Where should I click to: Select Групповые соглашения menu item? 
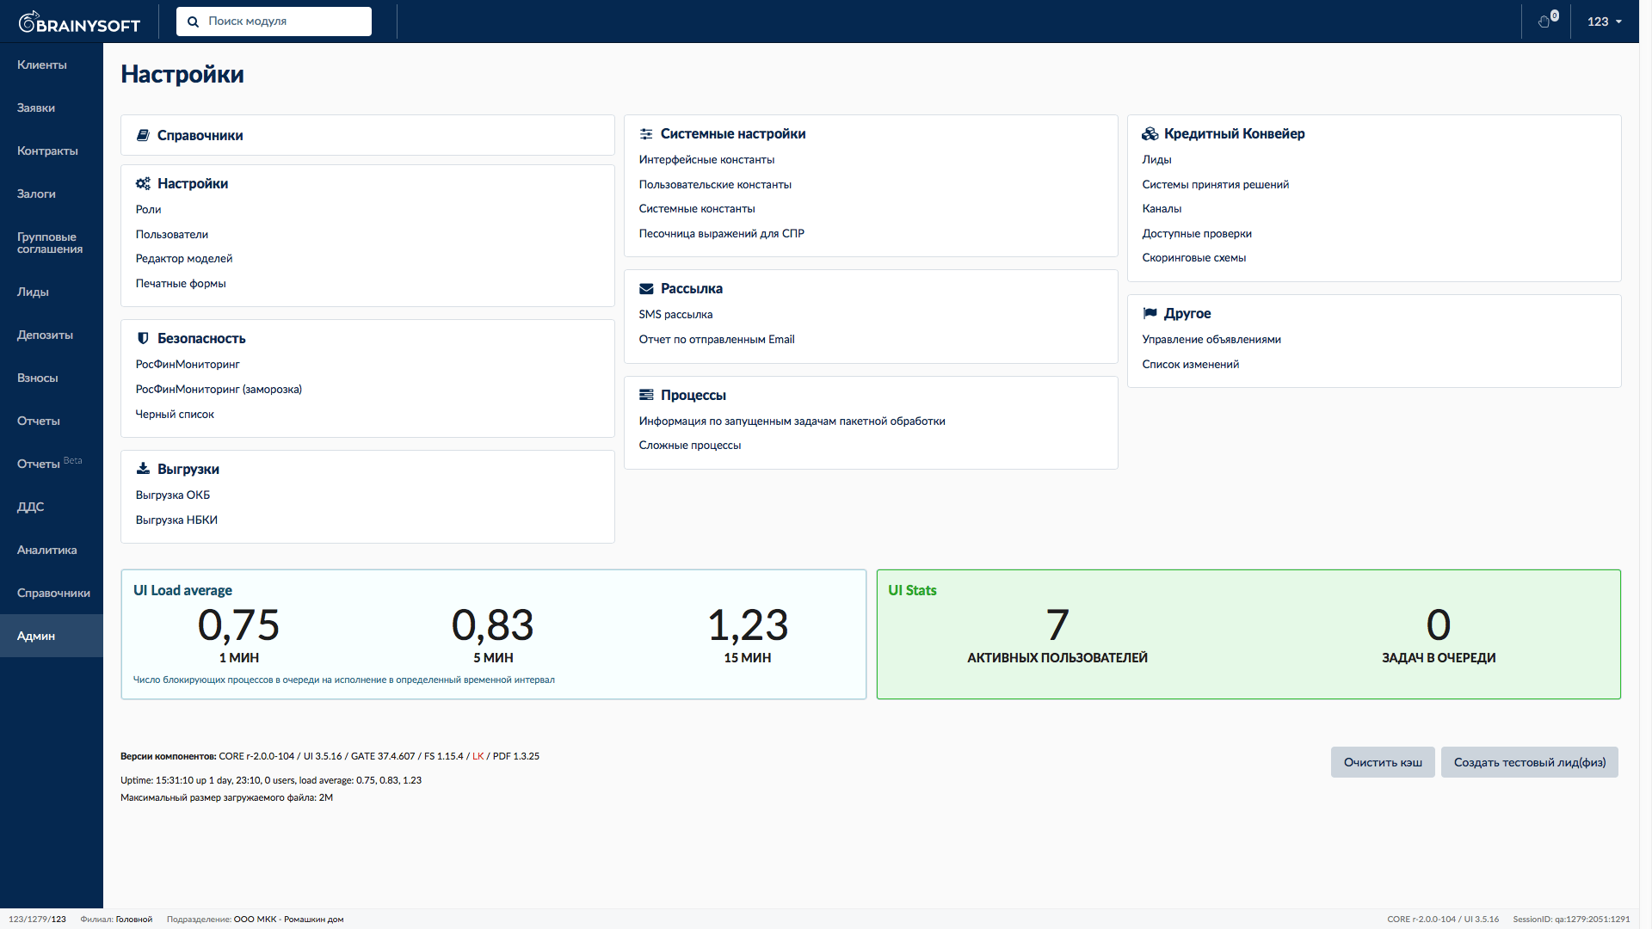(52, 243)
